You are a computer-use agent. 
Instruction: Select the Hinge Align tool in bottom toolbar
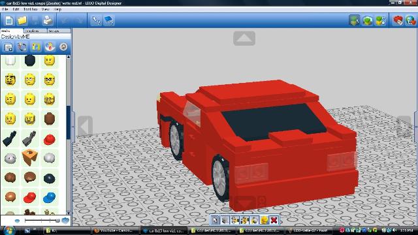tap(244, 220)
